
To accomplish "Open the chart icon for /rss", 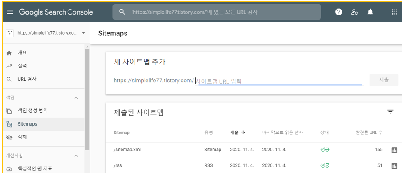I will (395, 166).
